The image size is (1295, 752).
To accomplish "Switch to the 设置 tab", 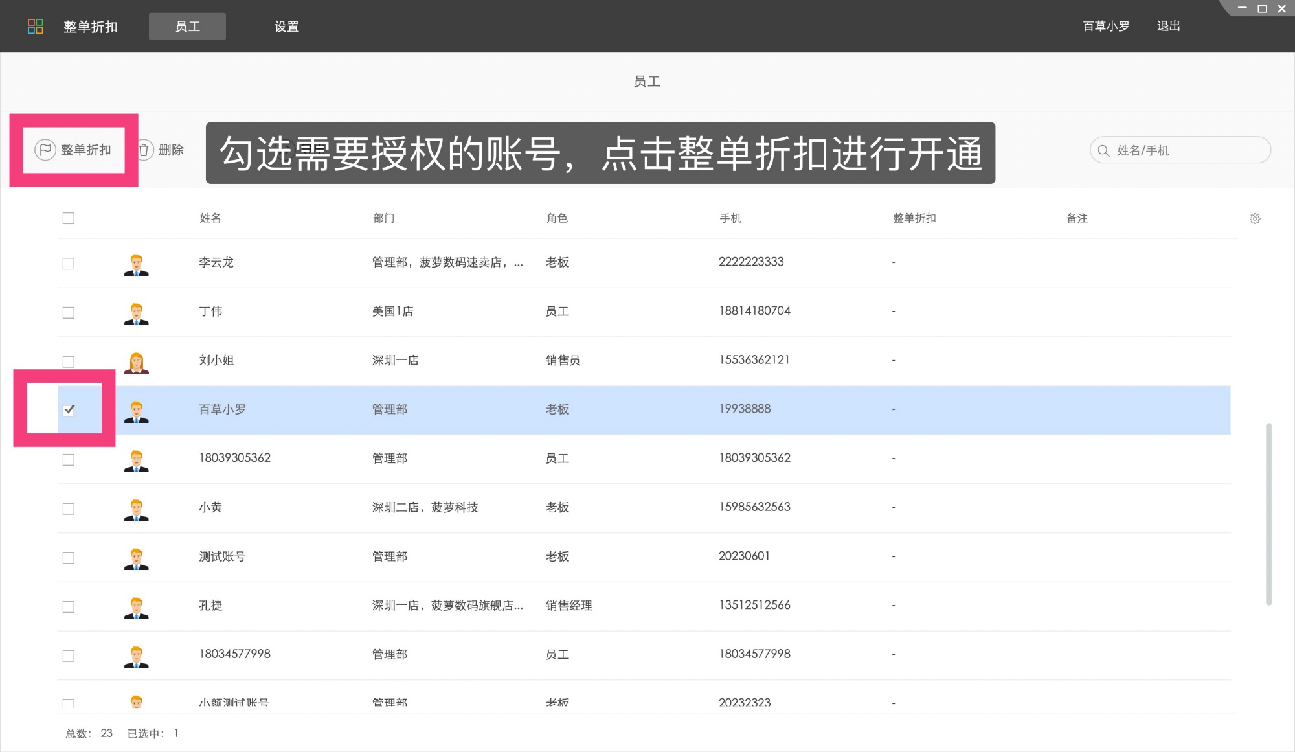I will (x=286, y=27).
